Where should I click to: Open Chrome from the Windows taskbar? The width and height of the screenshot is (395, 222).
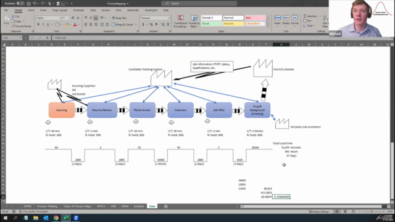coord(56,218)
